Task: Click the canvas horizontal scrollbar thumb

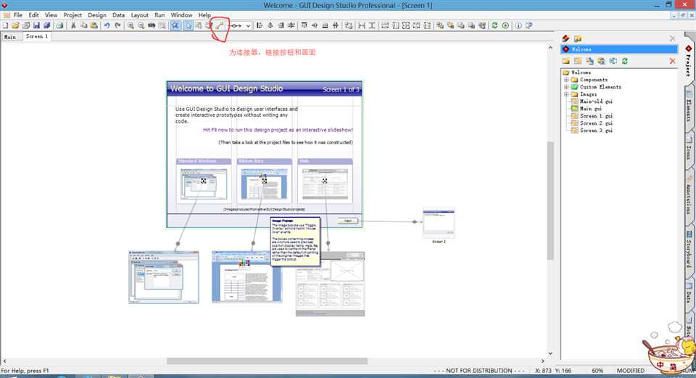Action: 267,361
